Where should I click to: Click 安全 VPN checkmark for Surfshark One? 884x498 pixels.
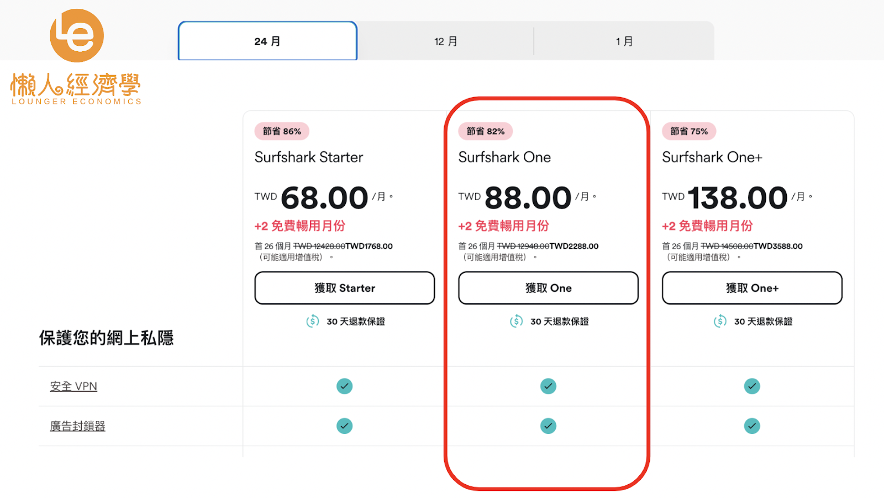[548, 386]
